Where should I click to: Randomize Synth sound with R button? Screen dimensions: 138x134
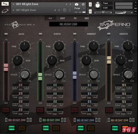click(65, 120)
